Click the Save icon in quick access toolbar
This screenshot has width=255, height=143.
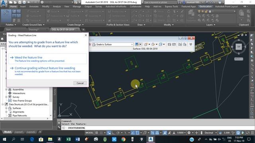pyautogui.click(x=20, y=2)
